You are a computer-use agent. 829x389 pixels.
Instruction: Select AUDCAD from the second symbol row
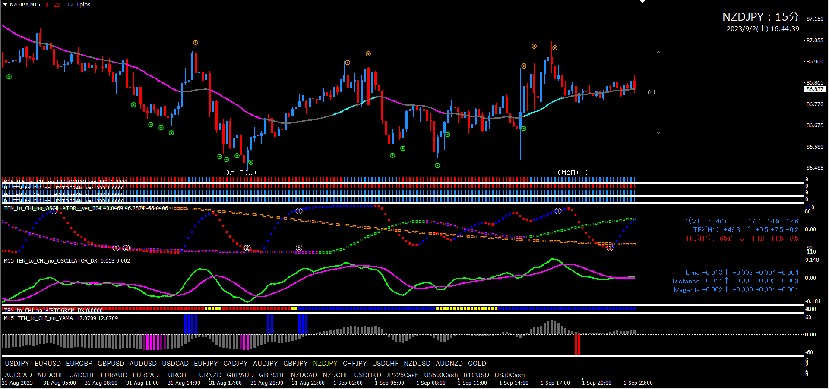[x=18, y=375]
